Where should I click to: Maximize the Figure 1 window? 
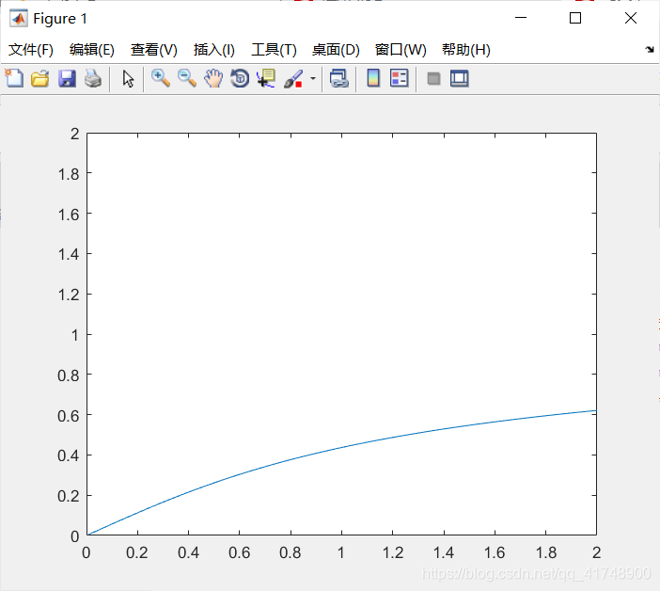pos(575,18)
